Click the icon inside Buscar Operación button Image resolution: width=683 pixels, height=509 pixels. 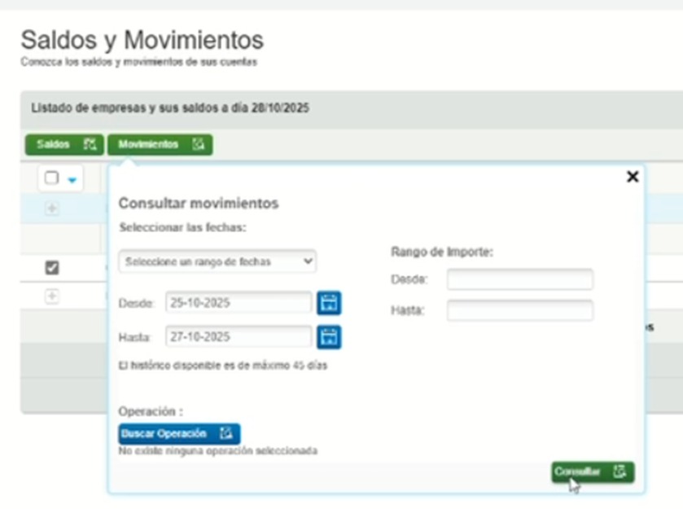point(226,434)
